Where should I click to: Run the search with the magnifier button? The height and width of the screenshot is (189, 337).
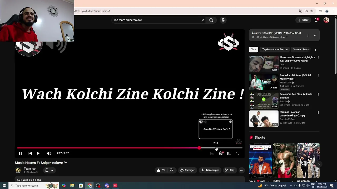click(211, 20)
